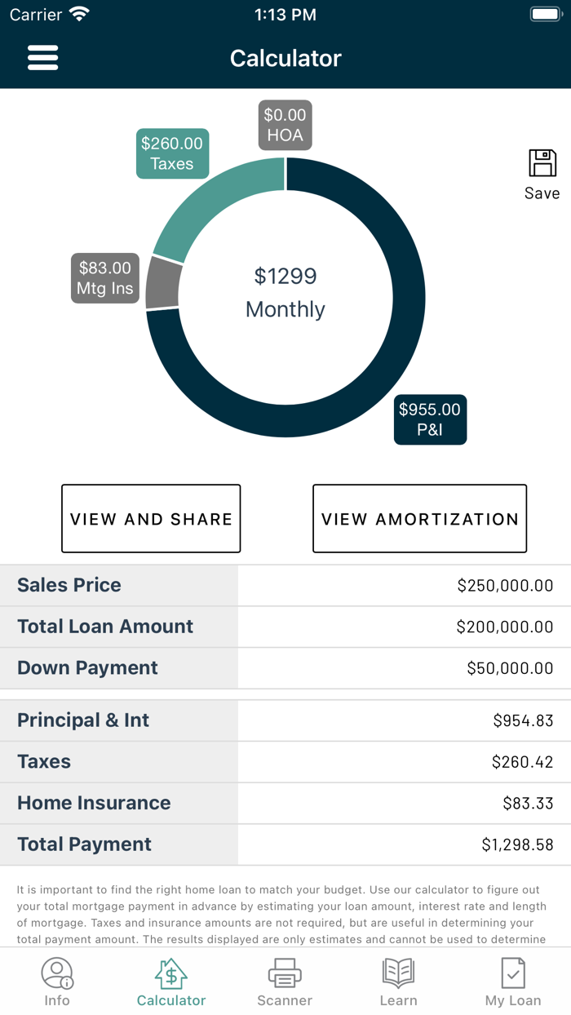
Task: Open the Scanner printer icon
Action: point(285,973)
